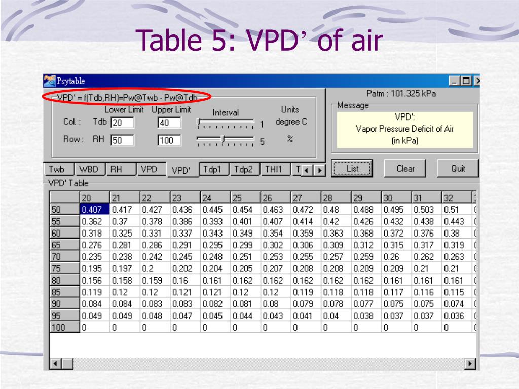Click the Quit button

click(458, 168)
